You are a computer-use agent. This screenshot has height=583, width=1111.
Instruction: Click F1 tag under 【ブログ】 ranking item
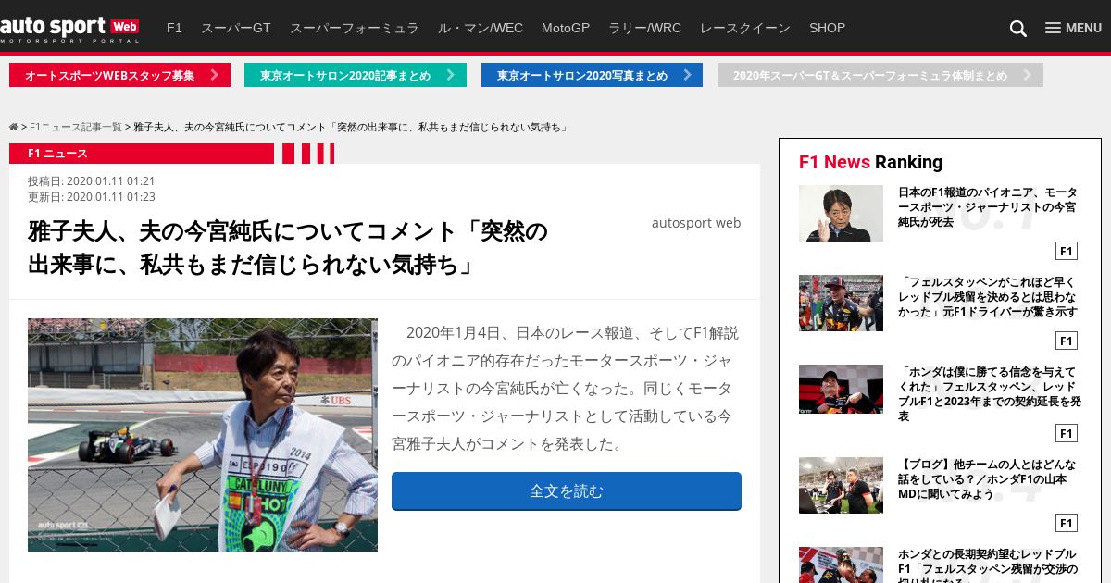[x=1067, y=523]
